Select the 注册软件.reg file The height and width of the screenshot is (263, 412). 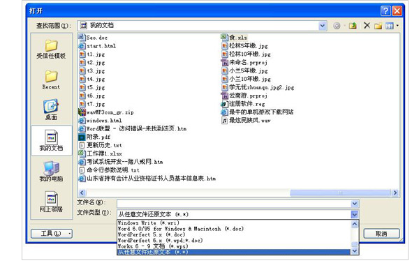[x=243, y=104]
